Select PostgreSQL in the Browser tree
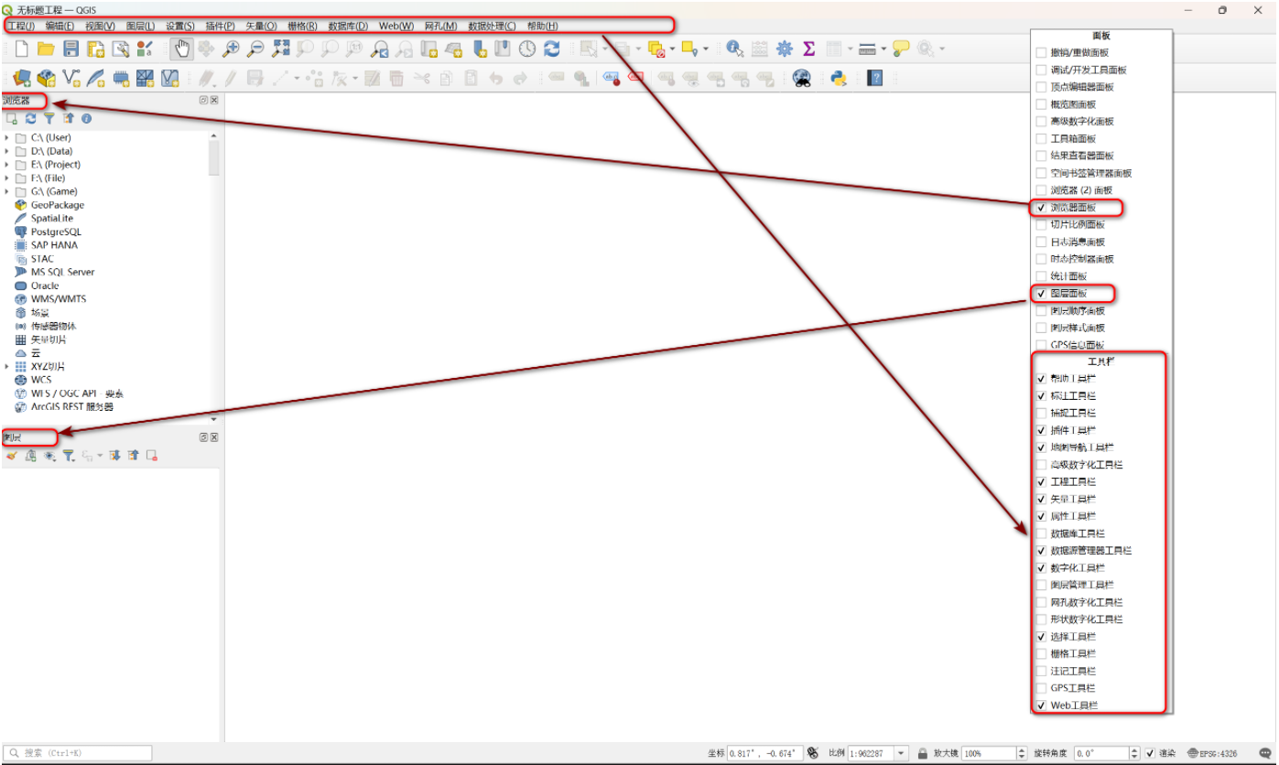Image resolution: width=1279 pixels, height=765 pixels. pyautogui.click(x=55, y=232)
